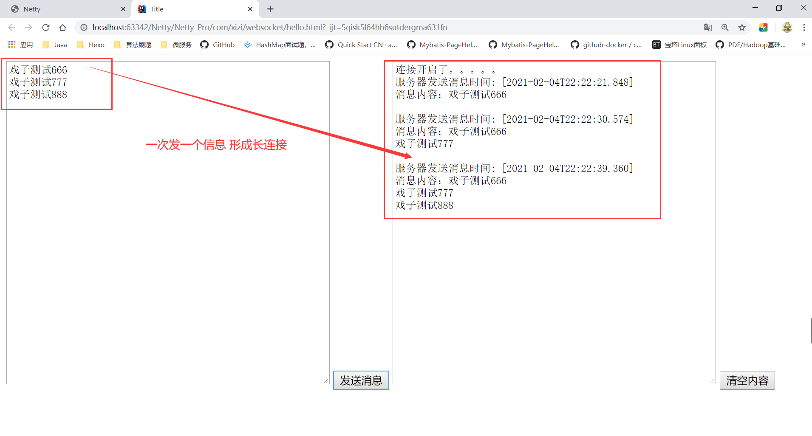Open the zoom magnifier icon
The height and width of the screenshot is (436, 812).
pyautogui.click(x=725, y=28)
